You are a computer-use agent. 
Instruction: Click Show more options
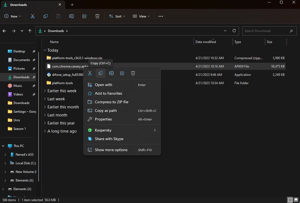click(x=111, y=150)
